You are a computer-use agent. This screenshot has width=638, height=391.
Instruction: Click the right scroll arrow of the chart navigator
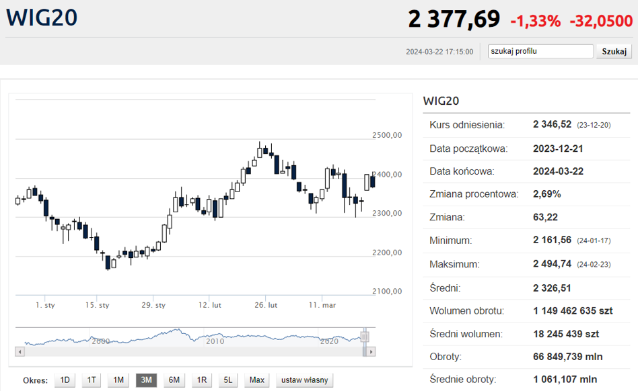pyautogui.click(x=371, y=351)
